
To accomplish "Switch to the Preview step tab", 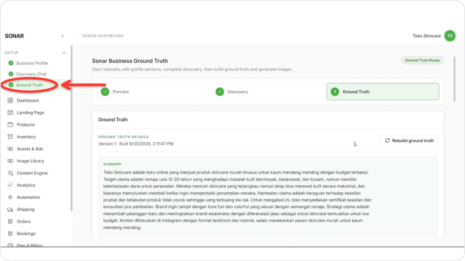I will point(153,92).
